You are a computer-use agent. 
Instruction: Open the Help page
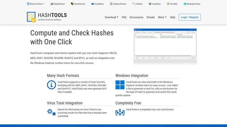[173, 17]
